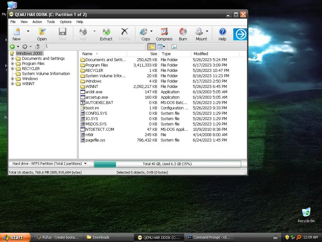Screen dimensions: 322x242
Task: Open the File menu
Action: point(13,22)
